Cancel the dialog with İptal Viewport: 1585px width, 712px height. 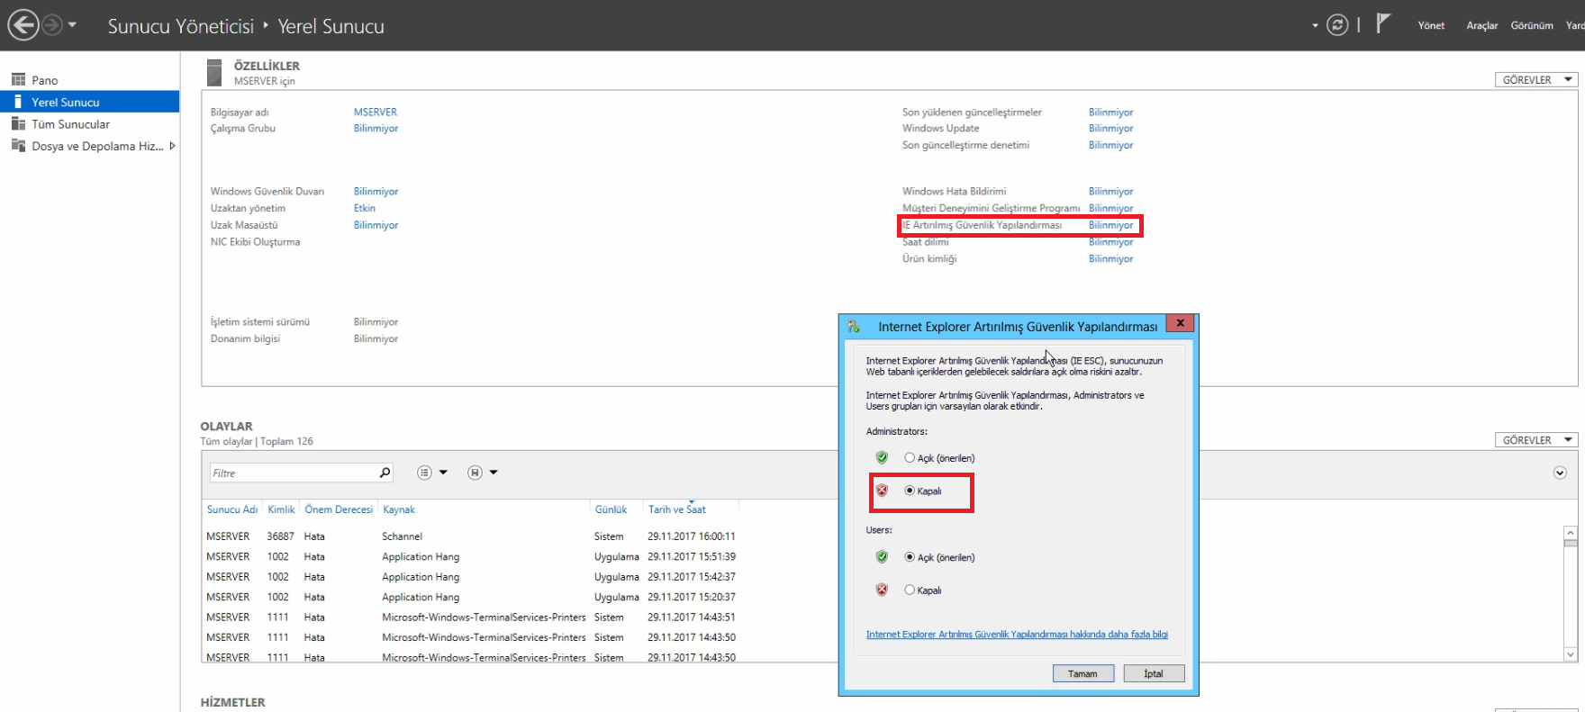coord(1154,673)
